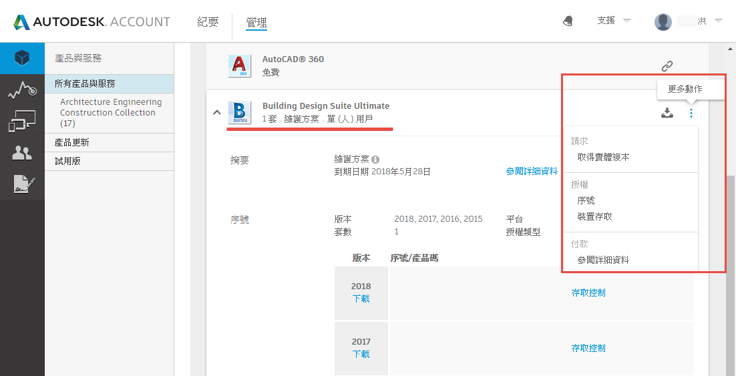Viewport: 736px width, 376px height.
Task: Open the contracts document pen icon
Action: pos(24,184)
